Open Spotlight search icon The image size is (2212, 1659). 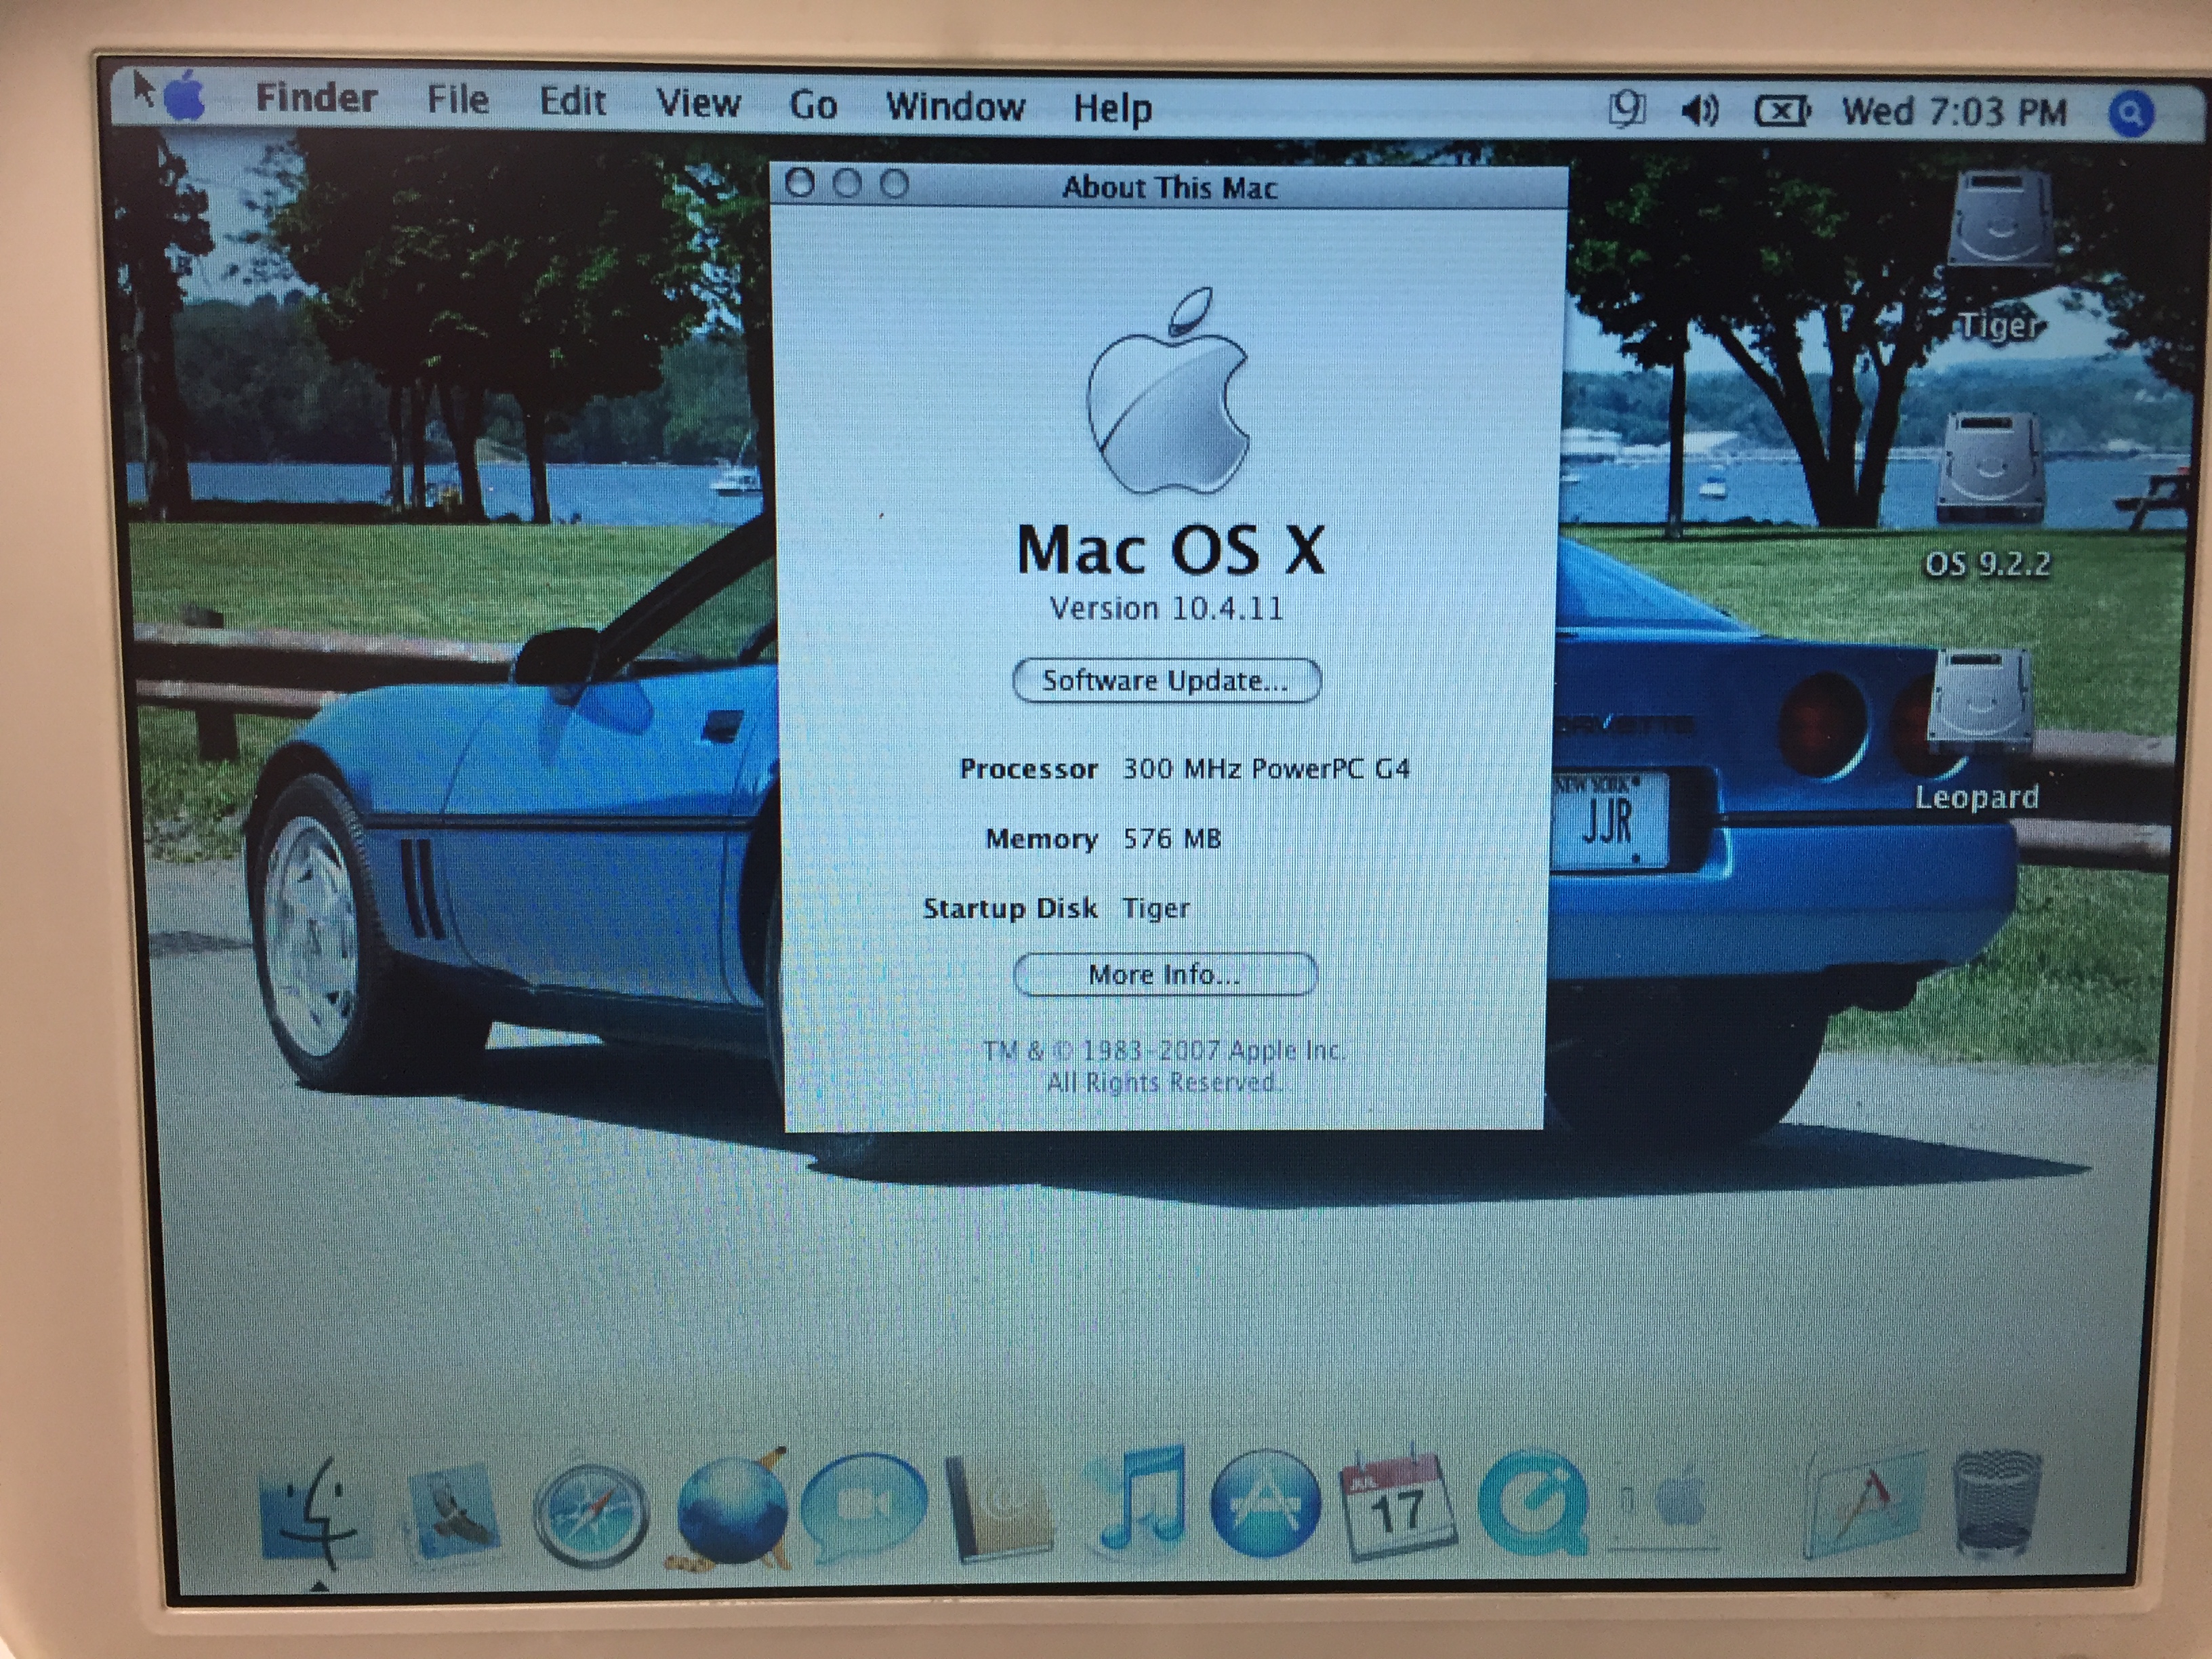[2131, 114]
